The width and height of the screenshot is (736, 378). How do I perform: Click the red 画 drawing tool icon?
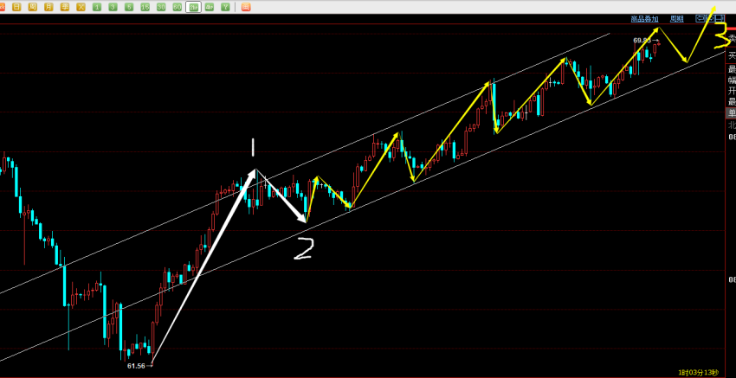pos(246,6)
